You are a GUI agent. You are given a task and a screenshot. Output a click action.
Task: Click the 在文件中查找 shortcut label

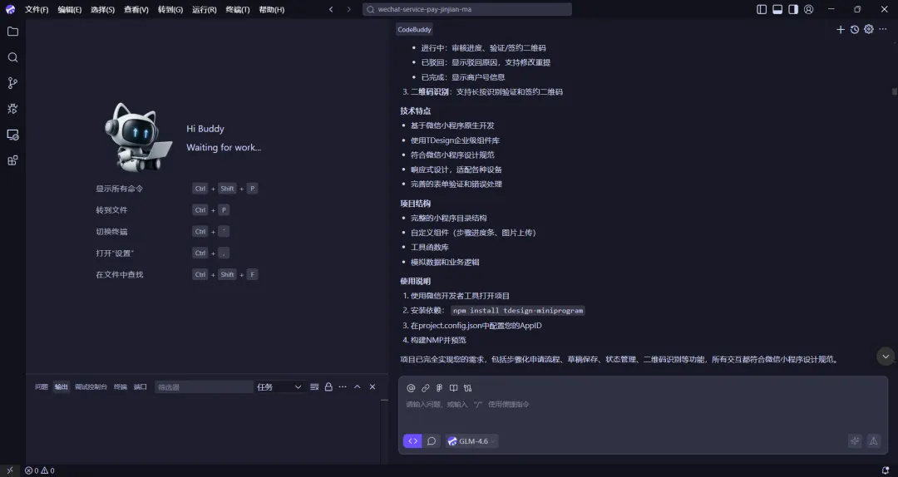click(x=119, y=275)
